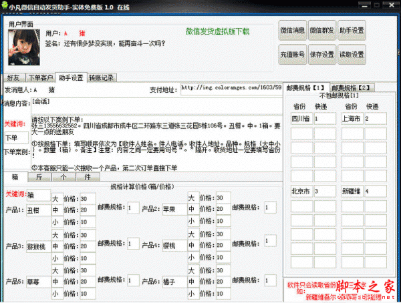Switch to the 个 unit tab
Image resolution: width=401 pixels, height=303 pixels.
(63, 177)
